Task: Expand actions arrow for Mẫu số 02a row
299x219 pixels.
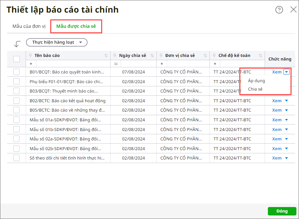Action: point(286,139)
